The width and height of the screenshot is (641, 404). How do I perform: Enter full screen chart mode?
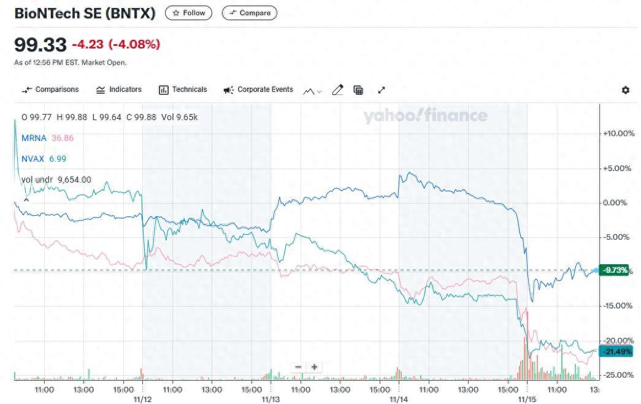click(381, 90)
